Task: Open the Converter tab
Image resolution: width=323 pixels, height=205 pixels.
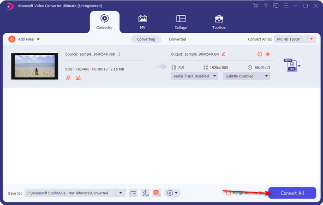Action: [x=104, y=22]
